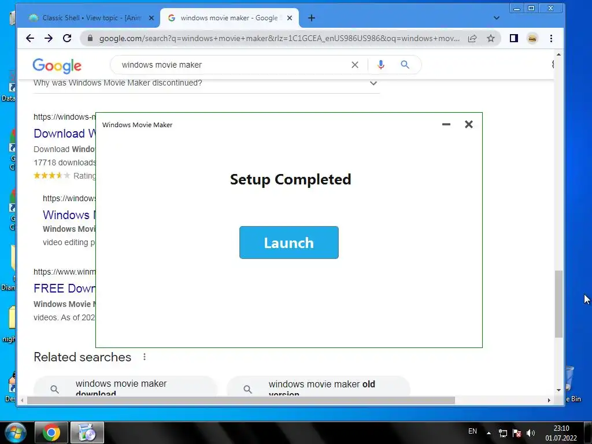Click the vertical scrollbar thumb in Chrome
The height and width of the screenshot is (444, 592).
(559, 304)
